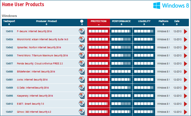Open MicroWorld: eScan Internet Security Suite link
191x116 pixels.
coord(42,39)
